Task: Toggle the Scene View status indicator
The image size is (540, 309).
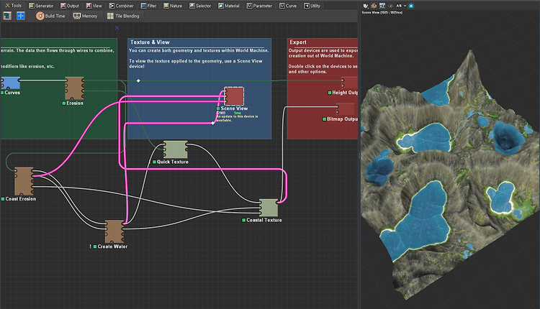Action: click(218, 109)
